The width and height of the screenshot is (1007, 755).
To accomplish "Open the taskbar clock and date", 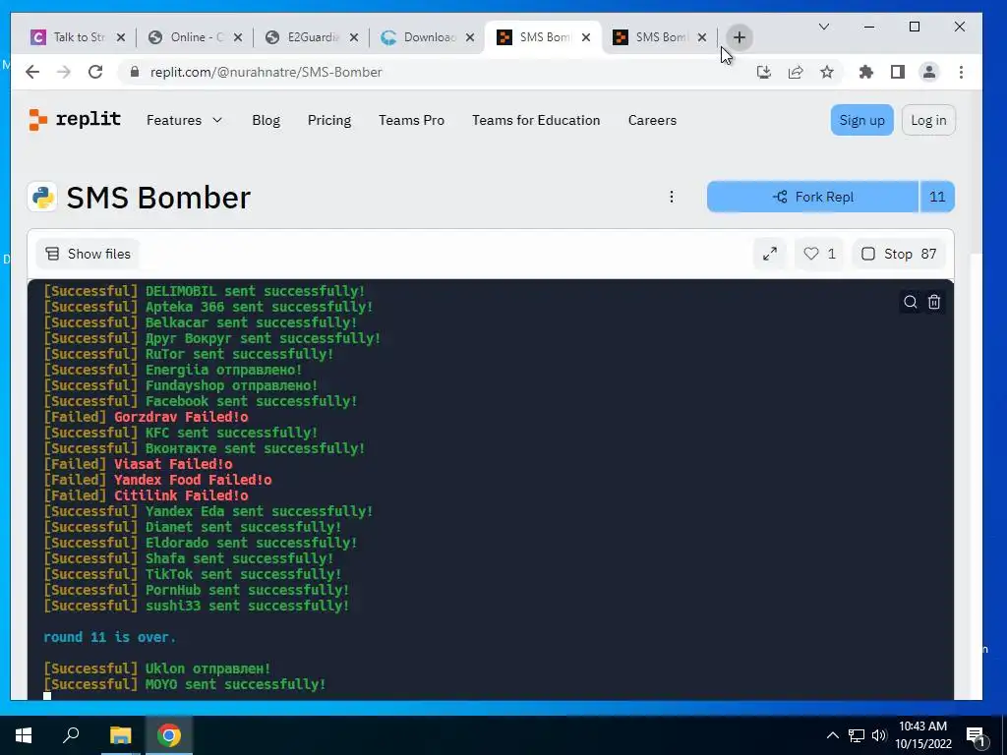I will pos(922,735).
